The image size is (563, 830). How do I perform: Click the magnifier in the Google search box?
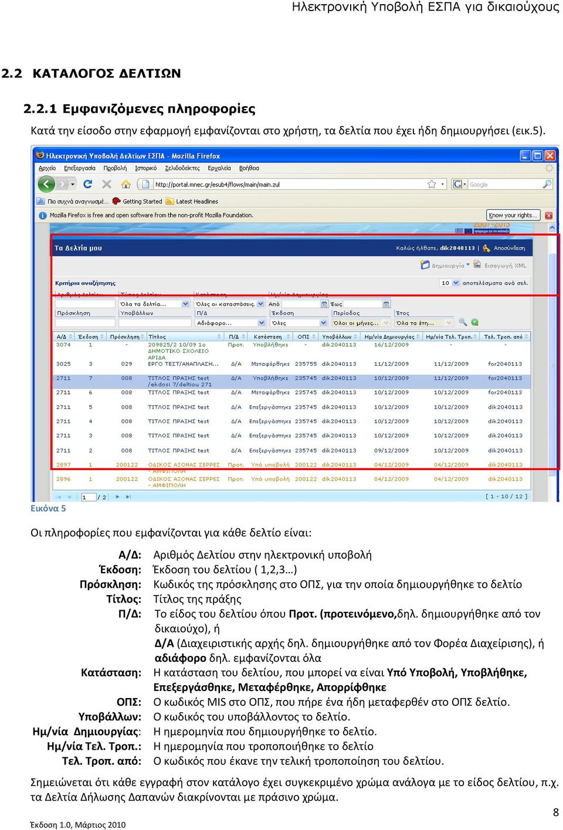click(547, 184)
